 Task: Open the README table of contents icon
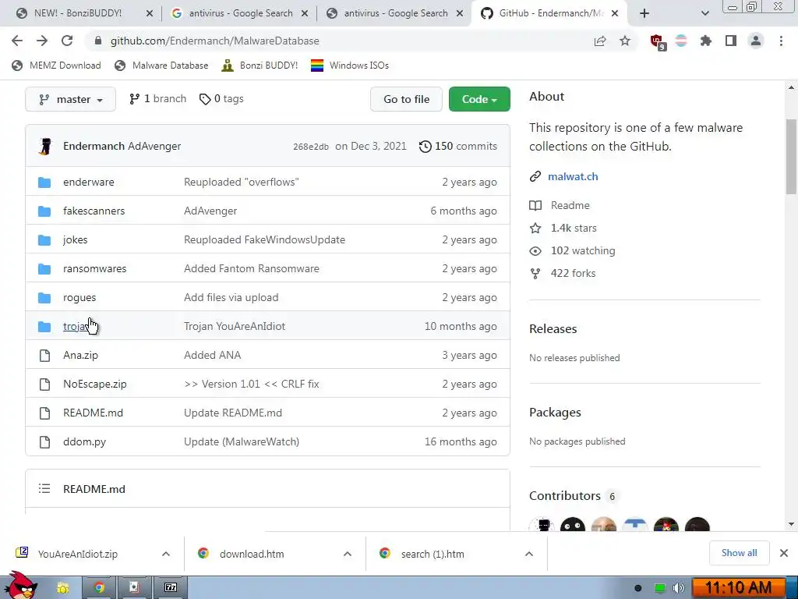point(44,489)
